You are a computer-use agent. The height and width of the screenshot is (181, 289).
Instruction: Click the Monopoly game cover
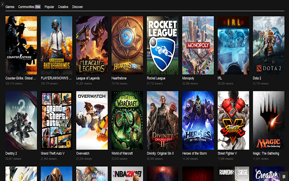coord(198,45)
